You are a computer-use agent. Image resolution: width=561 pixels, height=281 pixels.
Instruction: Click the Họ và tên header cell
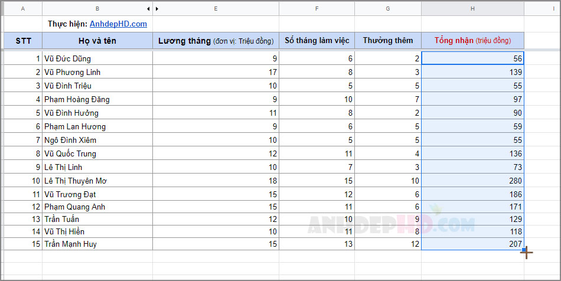click(x=97, y=40)
